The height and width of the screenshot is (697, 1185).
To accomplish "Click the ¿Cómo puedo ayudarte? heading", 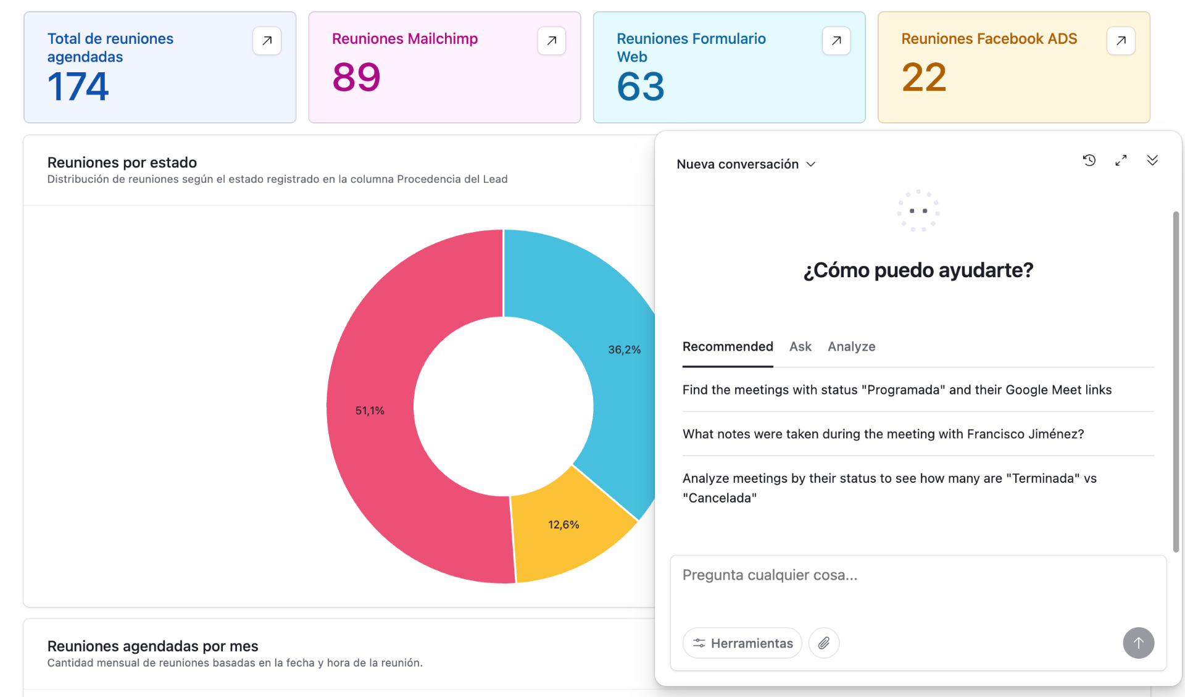I will point(918,270).
